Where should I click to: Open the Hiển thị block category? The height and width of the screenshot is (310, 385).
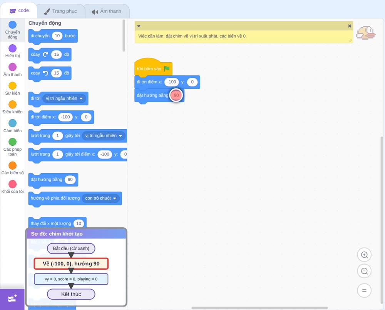pos(13,51)
